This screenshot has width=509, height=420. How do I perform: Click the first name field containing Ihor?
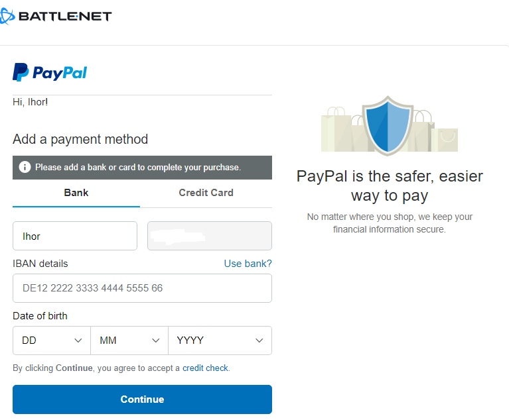click(x=75, y=236)
